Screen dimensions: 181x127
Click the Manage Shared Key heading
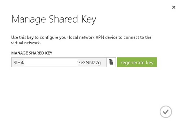point(54,19)
